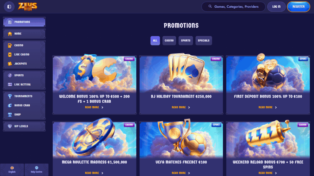Filter promotions by Sports tab
This screenshot has height=176, width=314.
pos(186,41)
